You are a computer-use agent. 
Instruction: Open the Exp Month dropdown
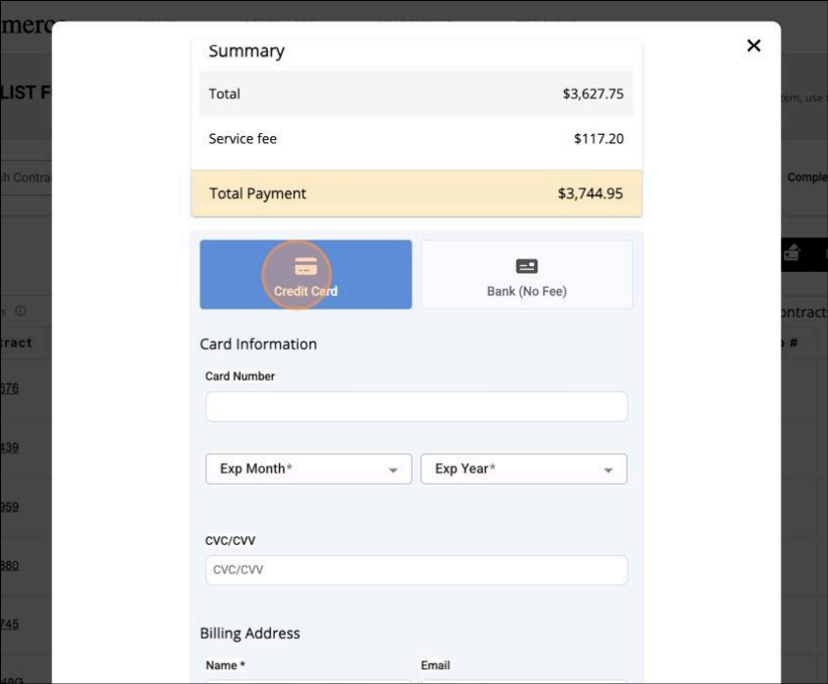click(308, 469)
